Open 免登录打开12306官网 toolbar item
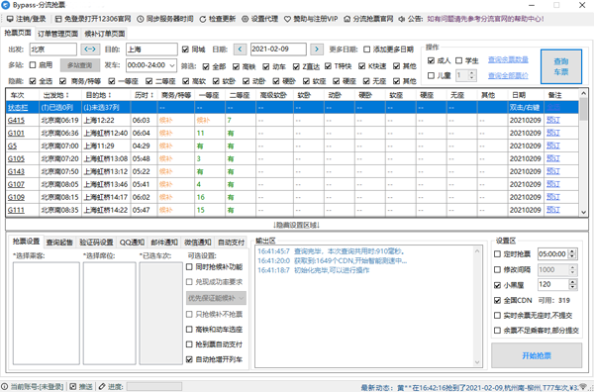Screen dimensions: 594x392 pyautogui.click(x=93, y=19)
